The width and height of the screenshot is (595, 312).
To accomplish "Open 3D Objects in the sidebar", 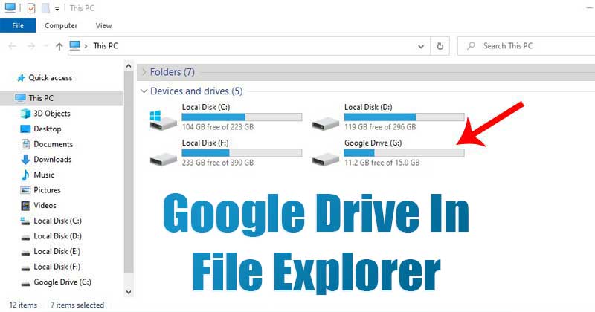I will [x=52, y=114].
